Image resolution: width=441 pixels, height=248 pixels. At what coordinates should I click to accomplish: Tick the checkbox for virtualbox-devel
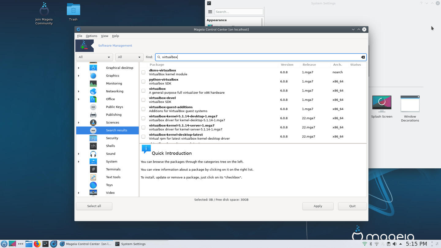point(143,100)
